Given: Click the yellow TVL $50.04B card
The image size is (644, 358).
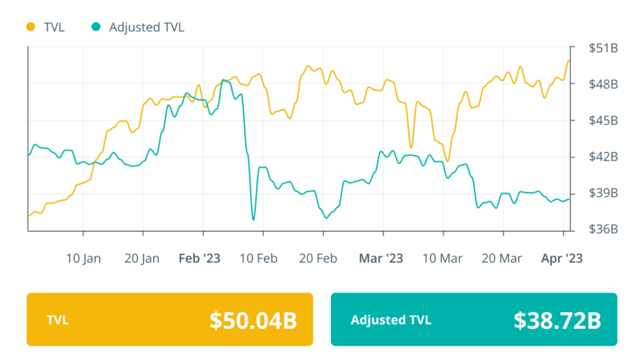Looking at the screenshot, I should (x=169, y=319).
